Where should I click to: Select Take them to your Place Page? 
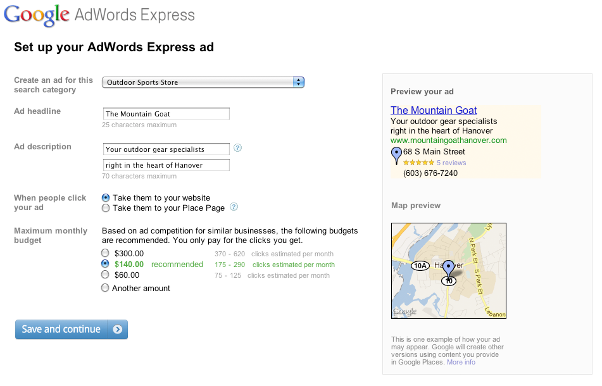[106, 208]
